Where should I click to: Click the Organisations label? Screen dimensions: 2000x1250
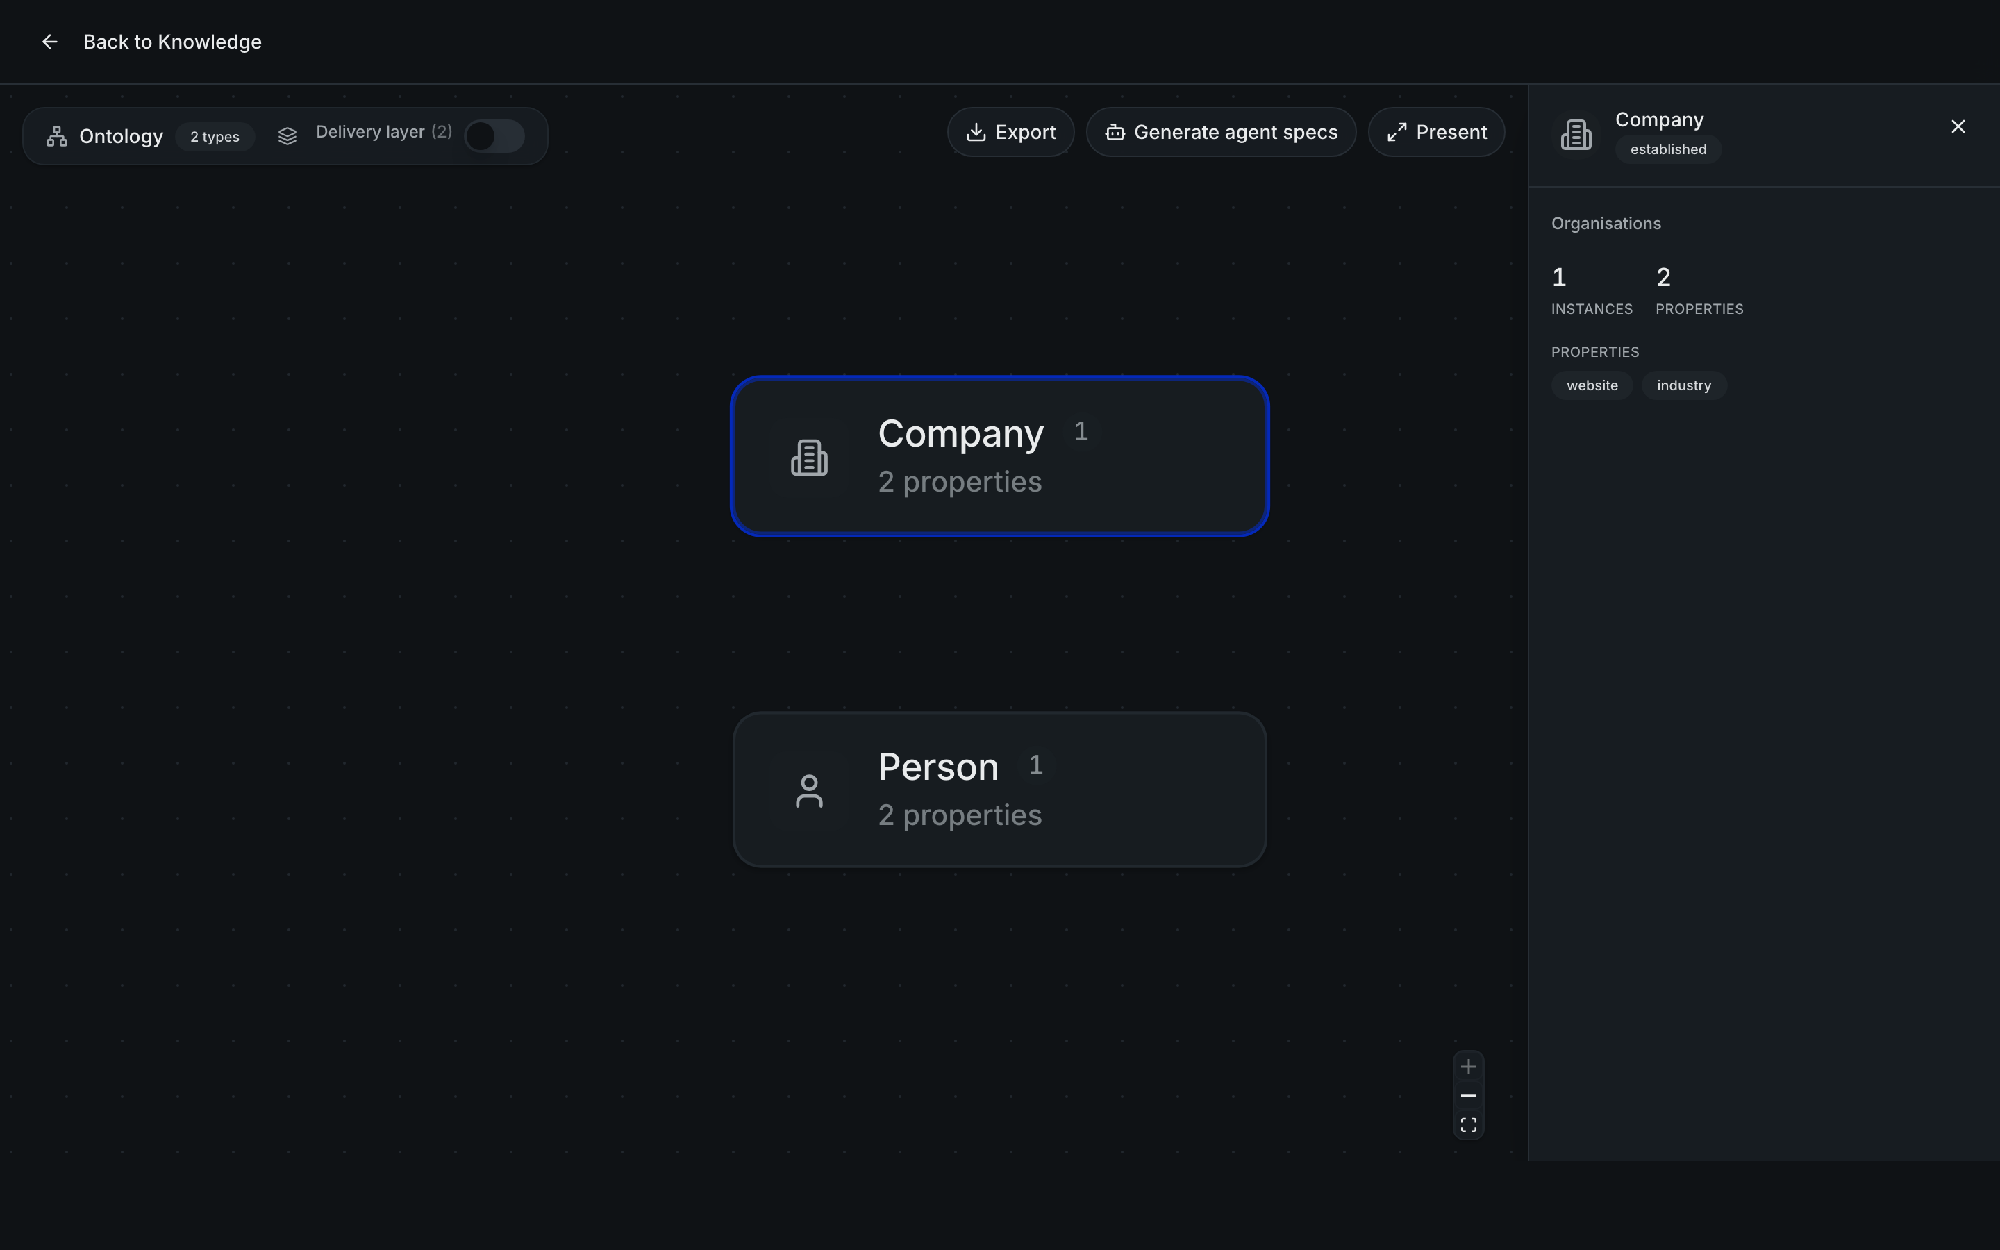(1606, 223)
